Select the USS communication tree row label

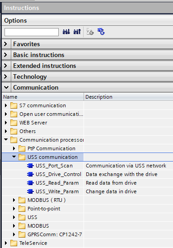click(x=52, y=157)
